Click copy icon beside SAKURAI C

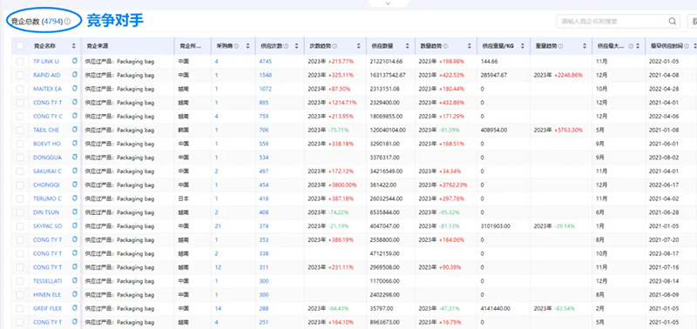[74, 171]
